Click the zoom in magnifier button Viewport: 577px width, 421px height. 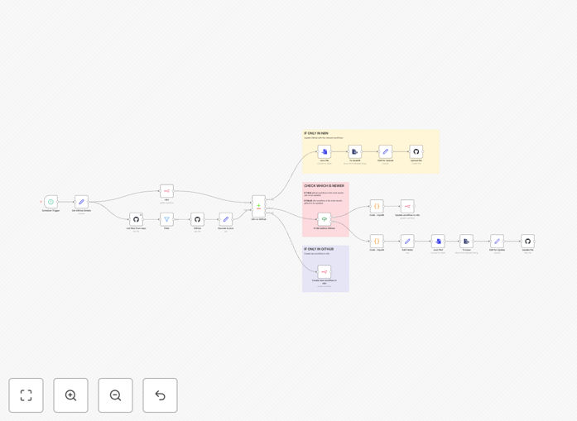(x=70, y=395)
